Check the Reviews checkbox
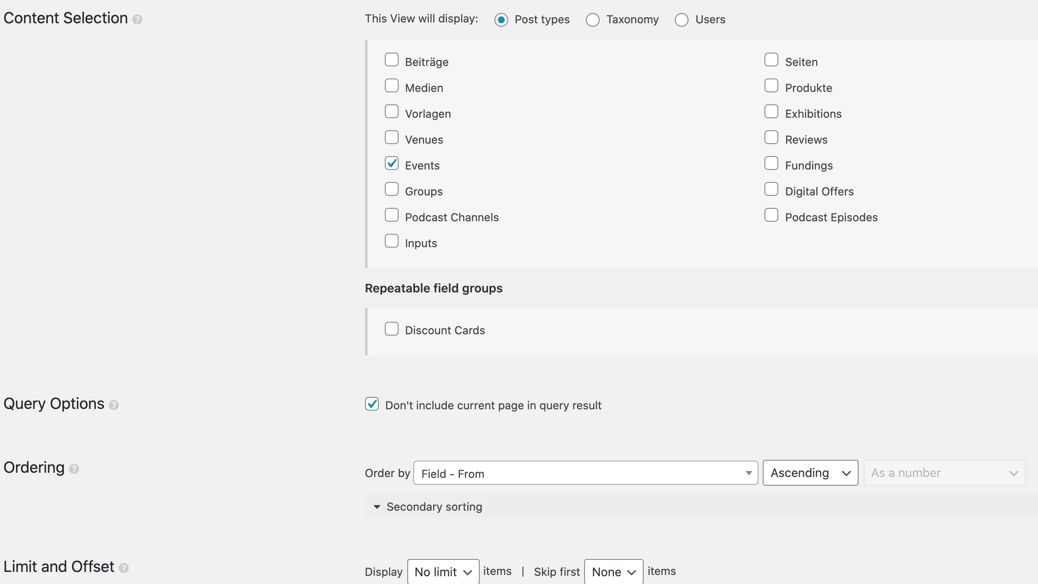 (x=771, y=138)
